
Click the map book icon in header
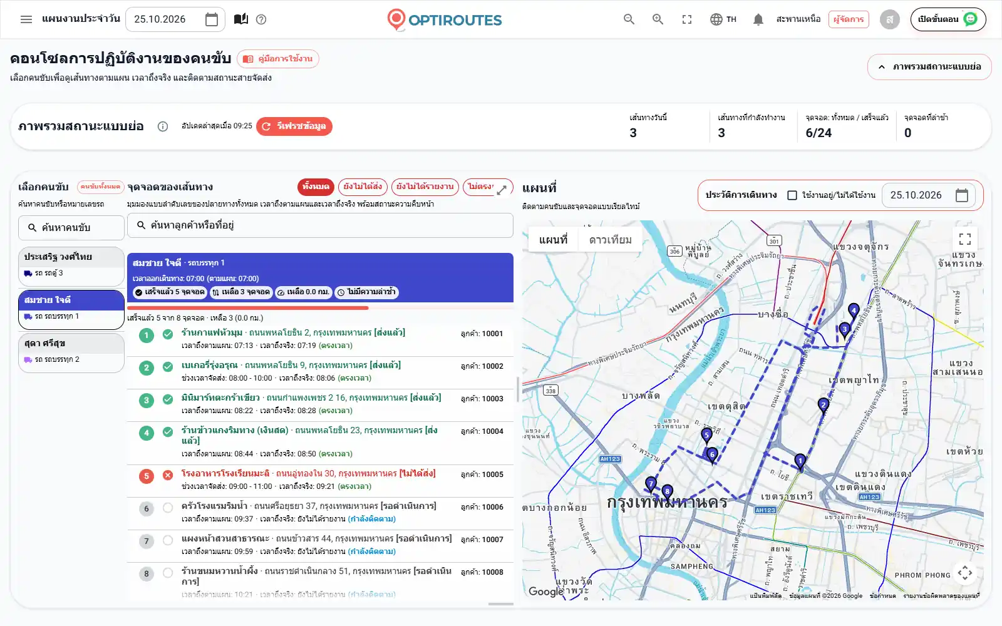241,19
